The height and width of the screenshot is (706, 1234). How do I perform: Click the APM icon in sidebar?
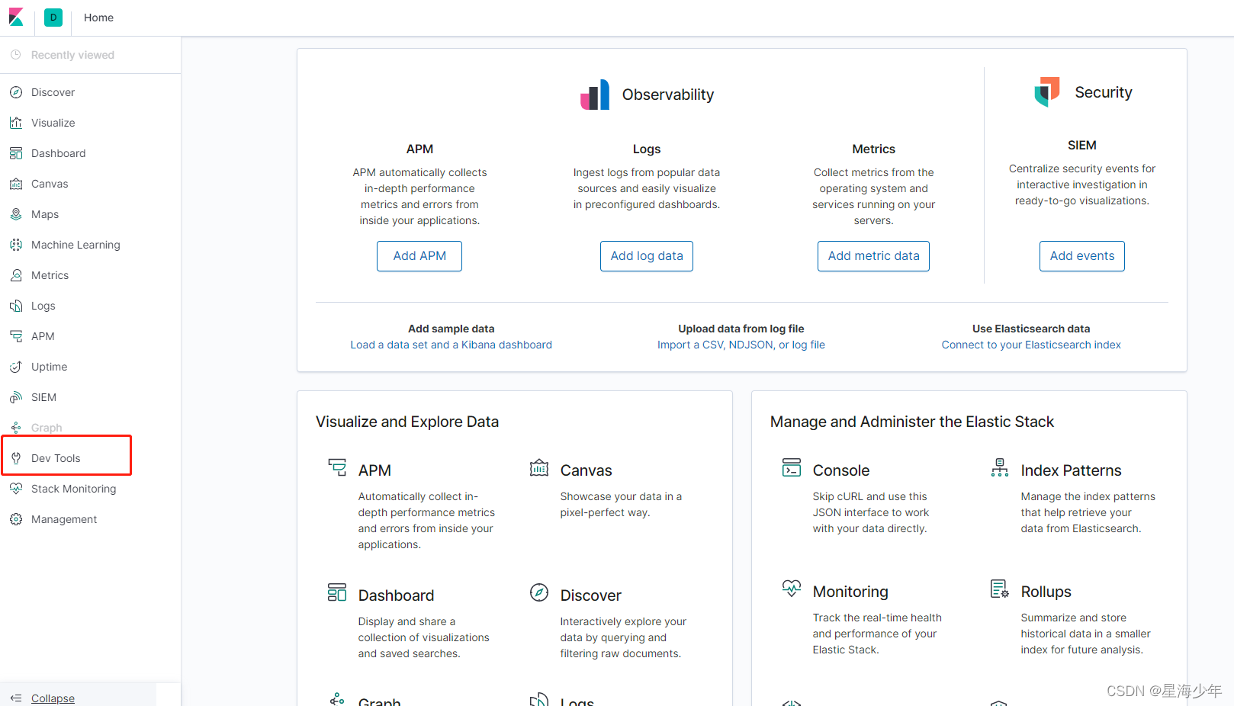point(16,336)
